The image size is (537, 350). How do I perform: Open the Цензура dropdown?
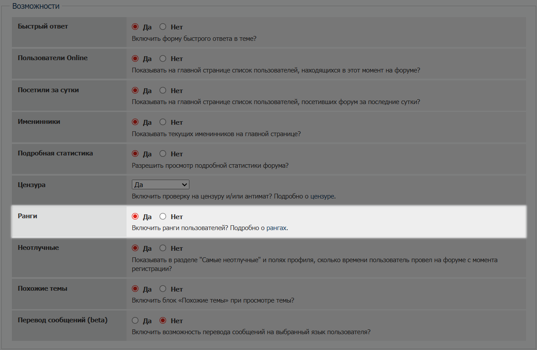[160, 185]
